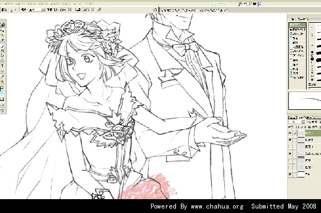This screenshot has height=213, width=321.
Task: Hide the bottom white background layer
Action: tap(290, 174)
